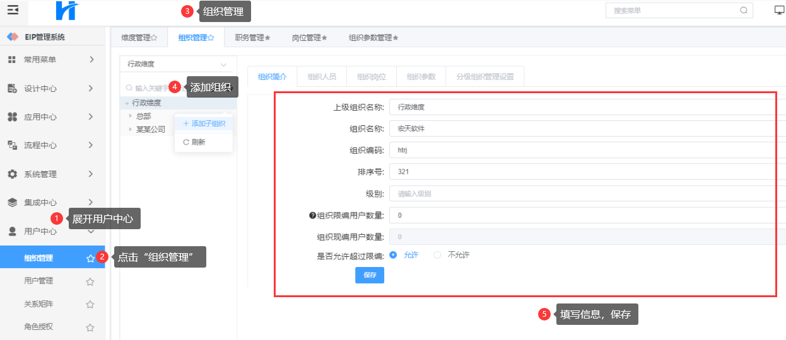Open 用户管理 in sidebar
Viewport: 786px width, 340px height.
tap(38, 281)
